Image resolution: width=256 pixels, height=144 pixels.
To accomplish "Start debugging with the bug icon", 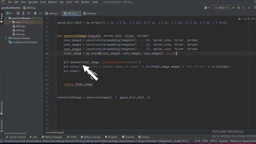I will click(x=239, y=8).
